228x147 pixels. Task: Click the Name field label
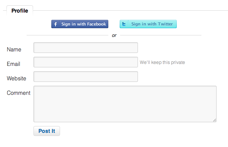pos(14,50)
